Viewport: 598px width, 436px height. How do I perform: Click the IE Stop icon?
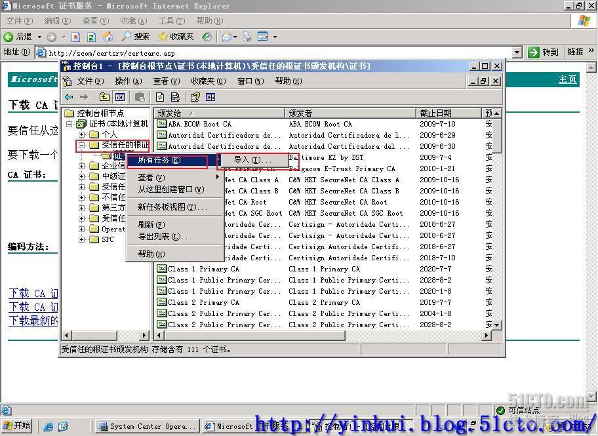[x=76, y=37]
